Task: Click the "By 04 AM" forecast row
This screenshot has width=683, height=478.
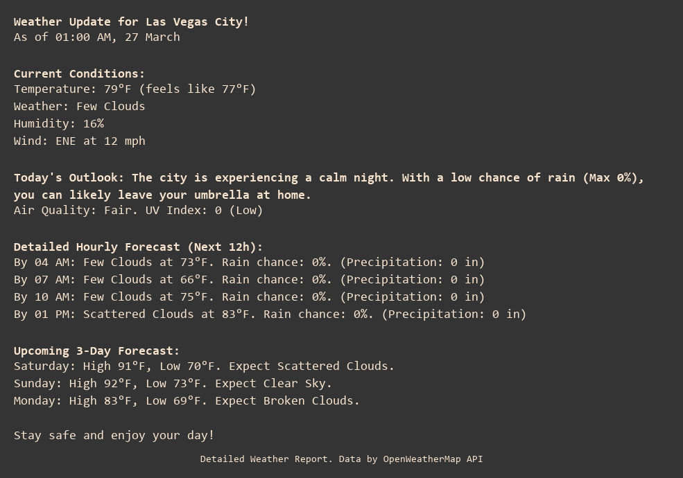Action: tap(249, 262)
